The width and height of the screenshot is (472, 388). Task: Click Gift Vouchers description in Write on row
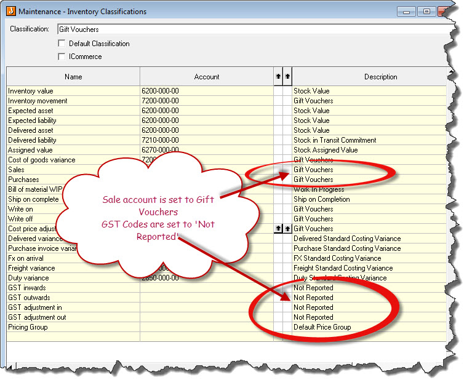click(313, 209)
